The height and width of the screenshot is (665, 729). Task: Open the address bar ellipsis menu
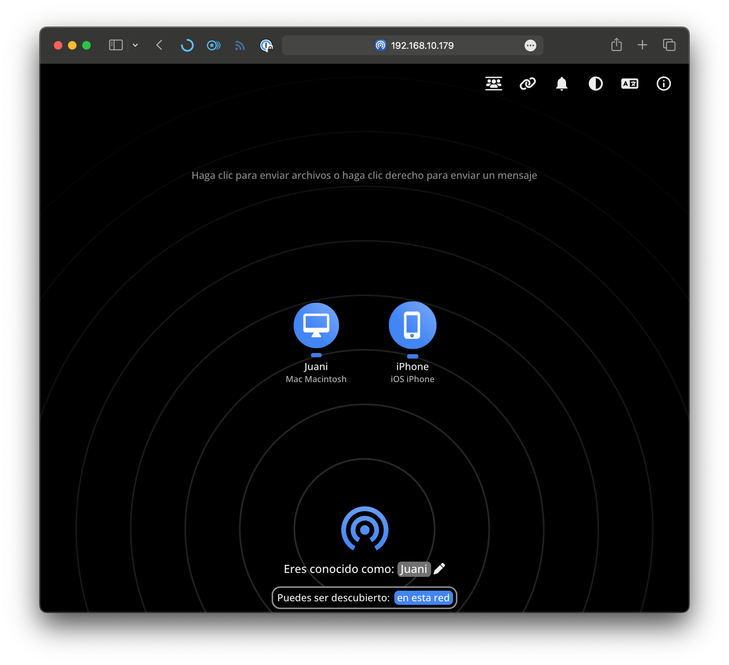click(530, 45)
